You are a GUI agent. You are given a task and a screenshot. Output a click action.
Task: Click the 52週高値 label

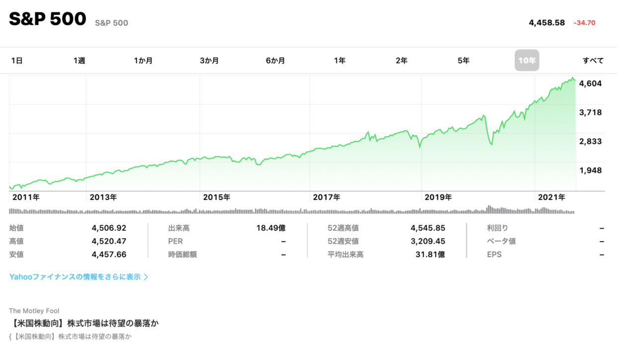343,228
